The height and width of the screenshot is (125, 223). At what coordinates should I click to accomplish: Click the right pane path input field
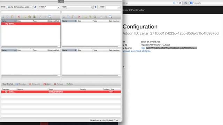point(91,12)
